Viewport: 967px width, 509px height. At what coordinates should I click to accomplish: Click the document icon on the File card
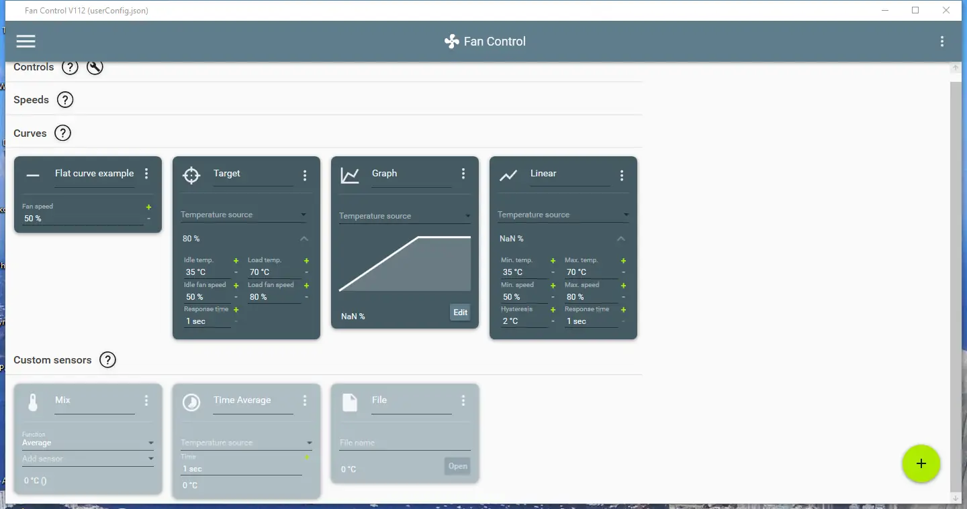[350, 402]
